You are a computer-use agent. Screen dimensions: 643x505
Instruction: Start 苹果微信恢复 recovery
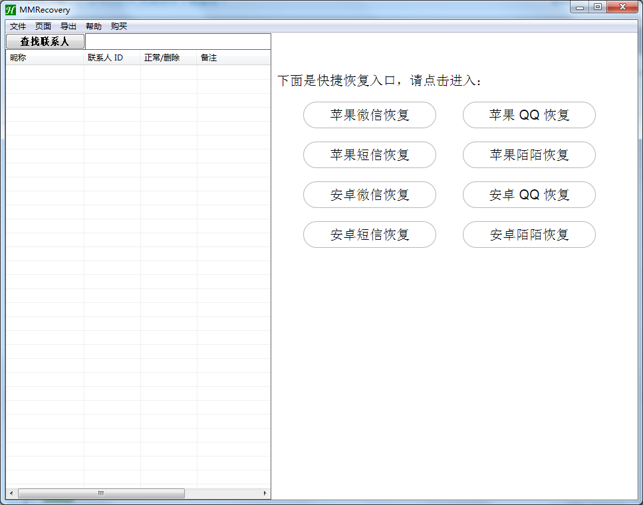point(370,115)
